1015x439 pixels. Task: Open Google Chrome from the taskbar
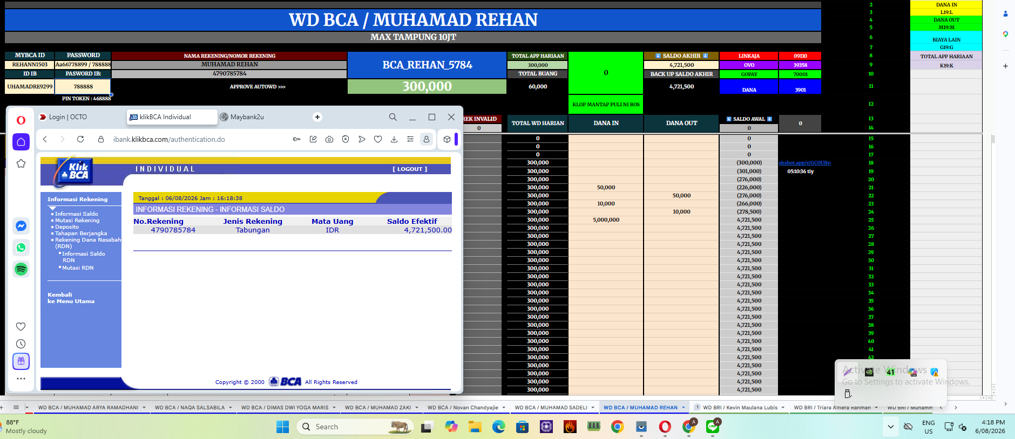click(x=618, y=427)
